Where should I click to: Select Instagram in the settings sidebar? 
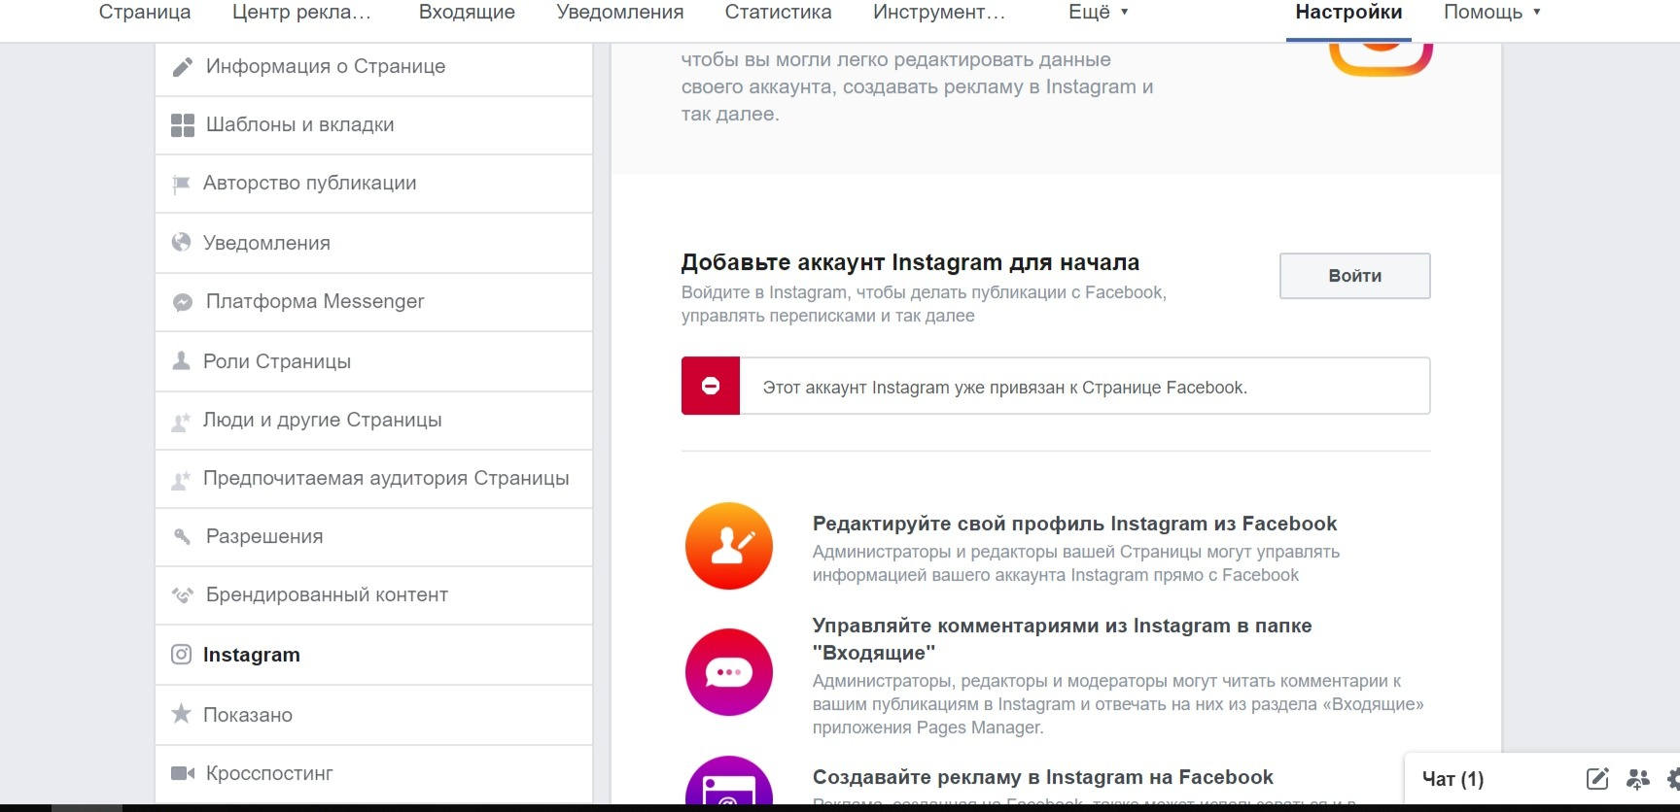tap(373, 655)
